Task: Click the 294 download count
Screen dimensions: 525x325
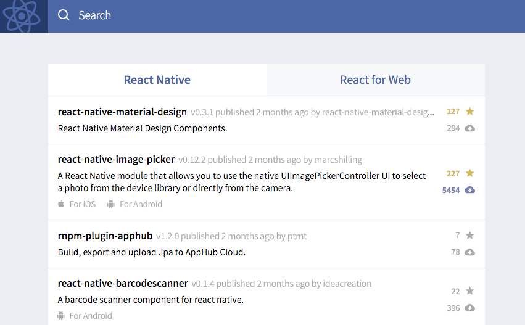Action: [x=453, y=128]
